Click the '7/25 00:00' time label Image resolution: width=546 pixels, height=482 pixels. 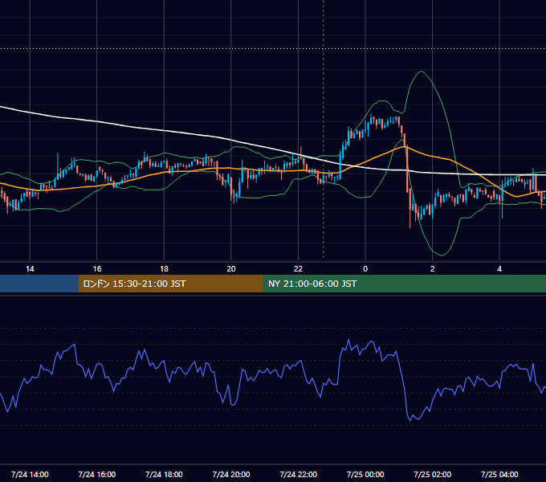pos(365,474)
